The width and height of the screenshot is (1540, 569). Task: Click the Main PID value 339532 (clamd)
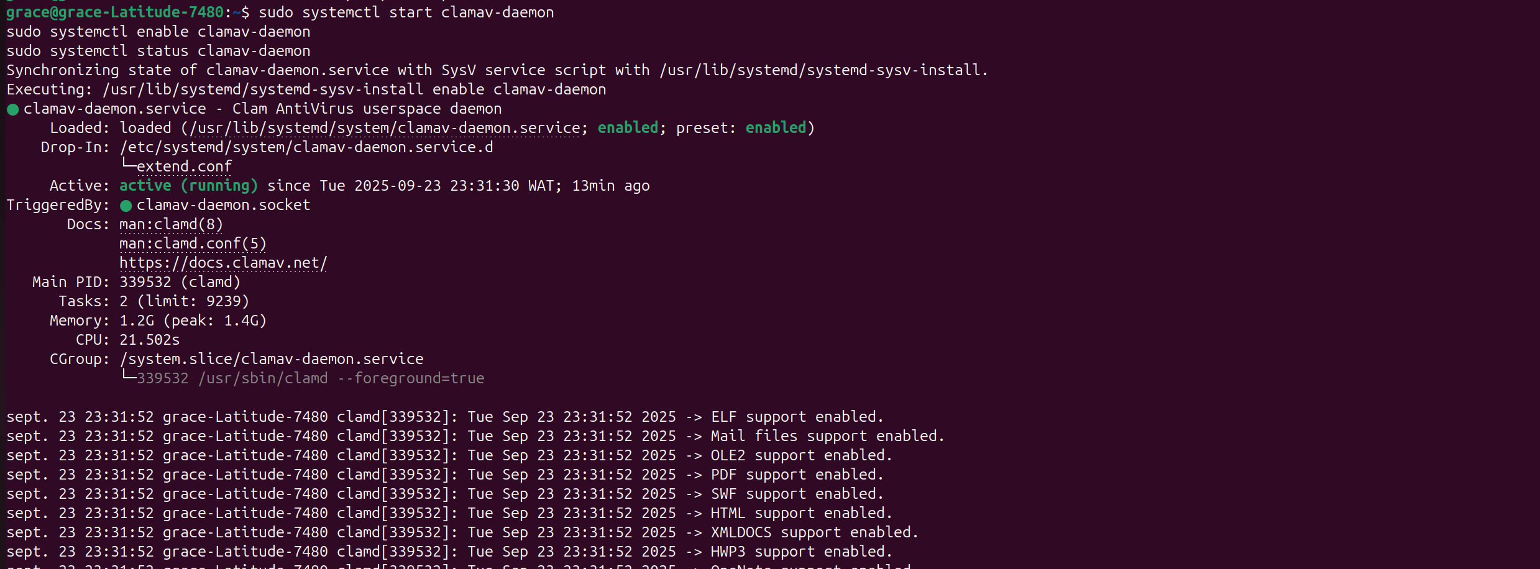[180, 282]
